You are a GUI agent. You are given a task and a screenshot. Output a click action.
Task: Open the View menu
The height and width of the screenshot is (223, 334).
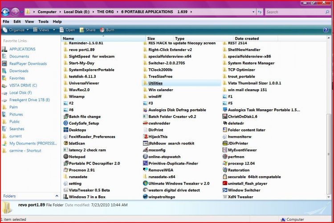pos(29,21)
